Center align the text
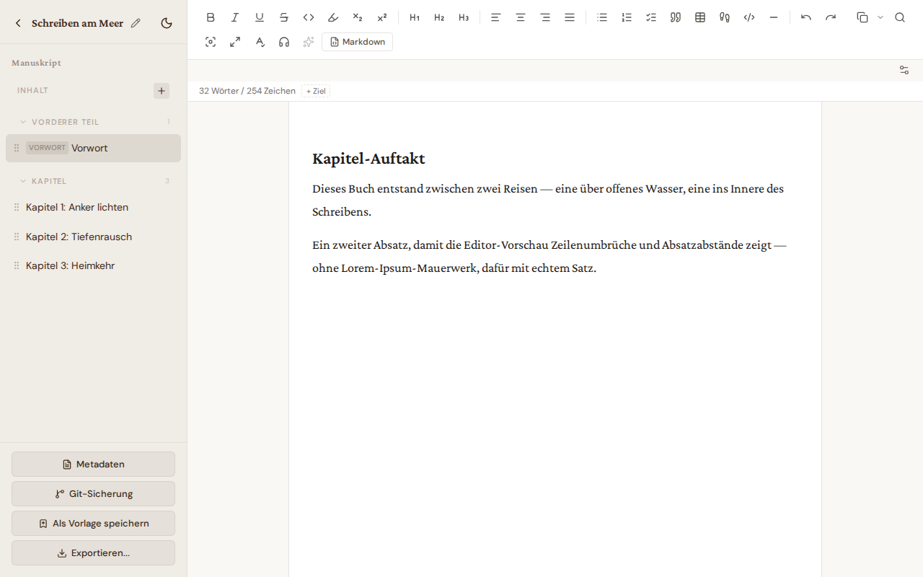Image resolution: width=923 pixels, height=577 pixels. (x=521, y=17)
